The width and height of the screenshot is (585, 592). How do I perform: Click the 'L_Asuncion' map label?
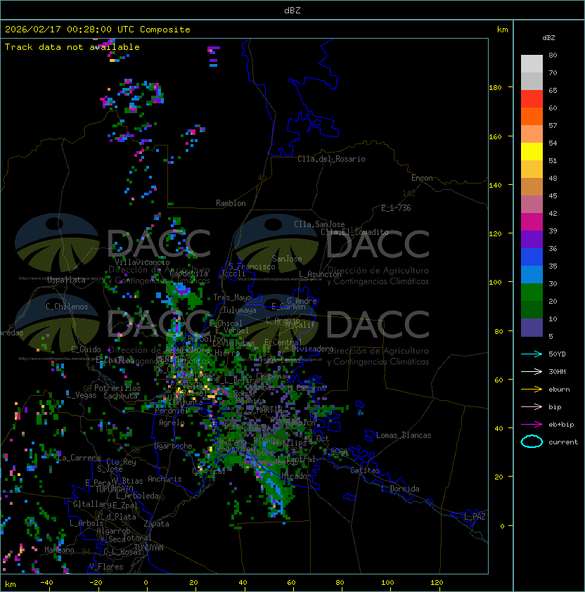point(320,274)
